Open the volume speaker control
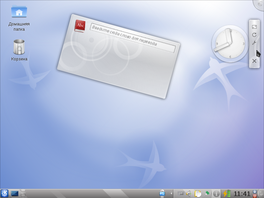 [x=189, y=194]
